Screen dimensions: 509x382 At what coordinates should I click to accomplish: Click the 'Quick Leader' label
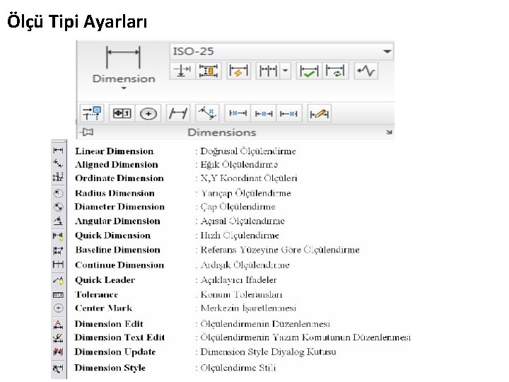tap(105, 279)
